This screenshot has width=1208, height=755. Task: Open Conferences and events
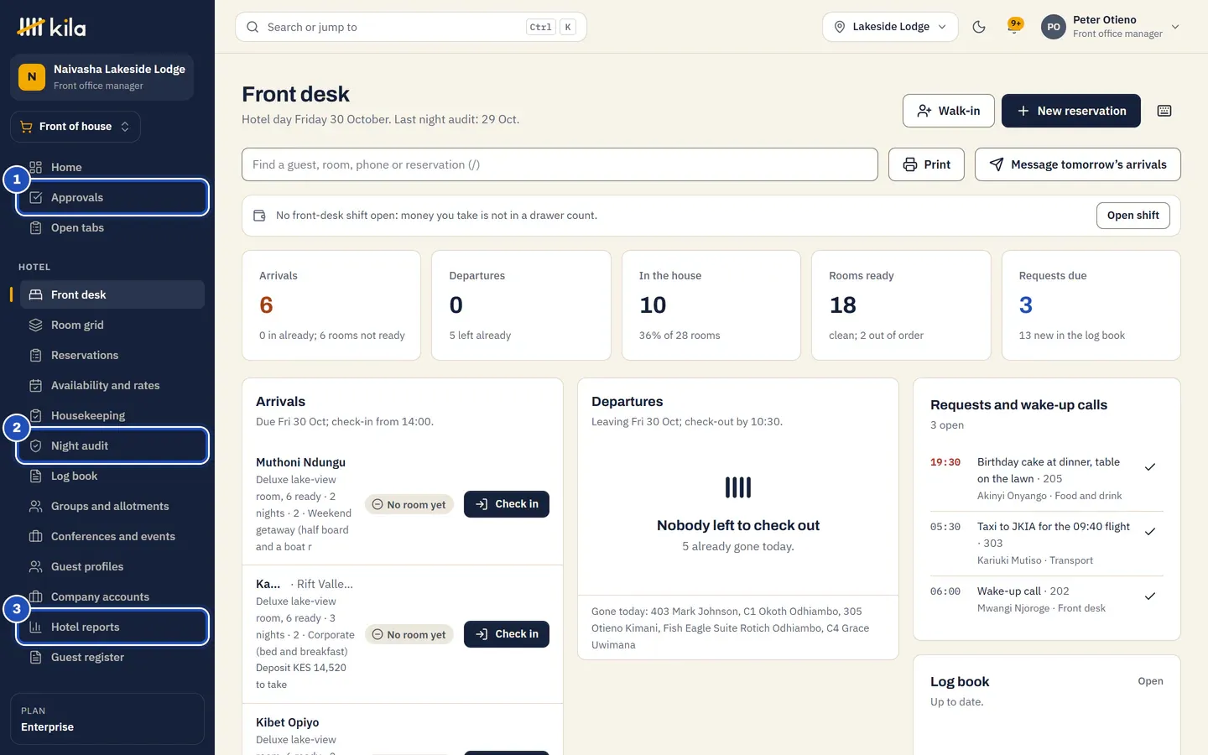(x=112, y=536)
